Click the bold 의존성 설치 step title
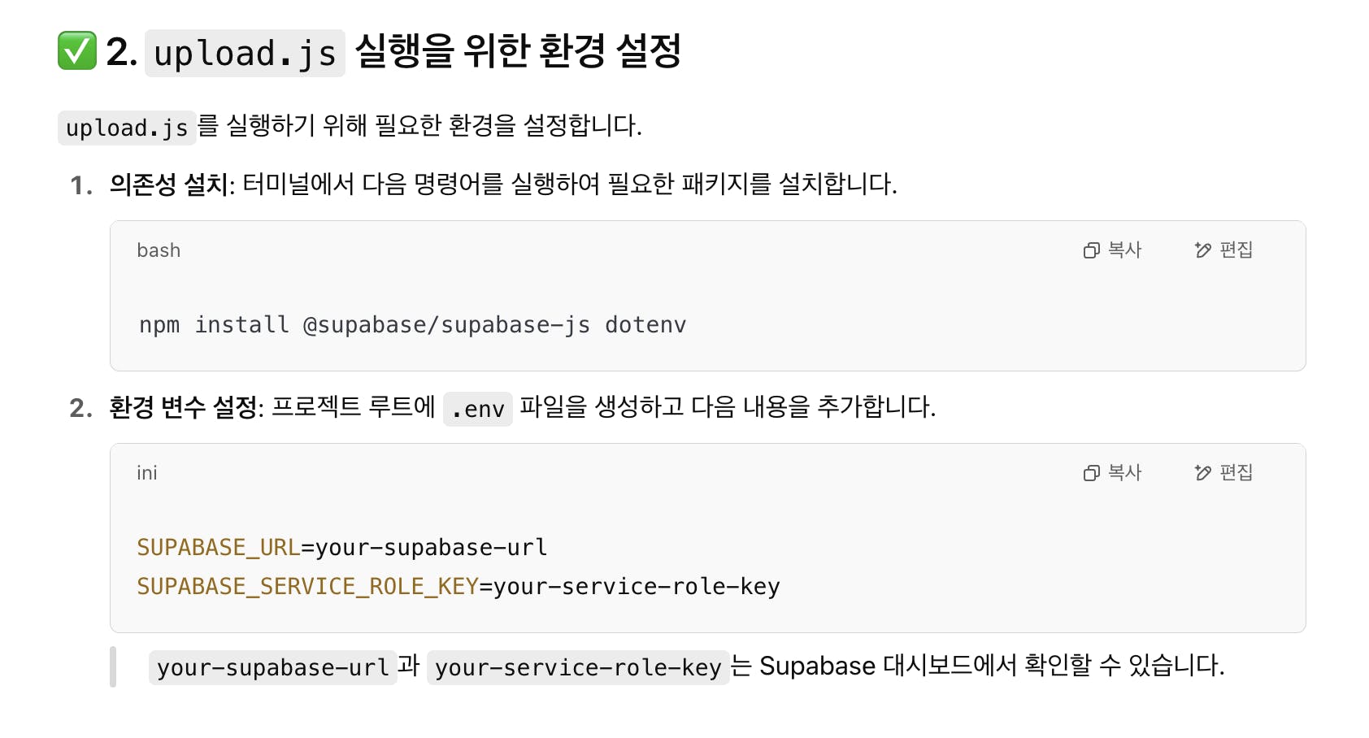1369x738 pixels. (x=170, y=184)
